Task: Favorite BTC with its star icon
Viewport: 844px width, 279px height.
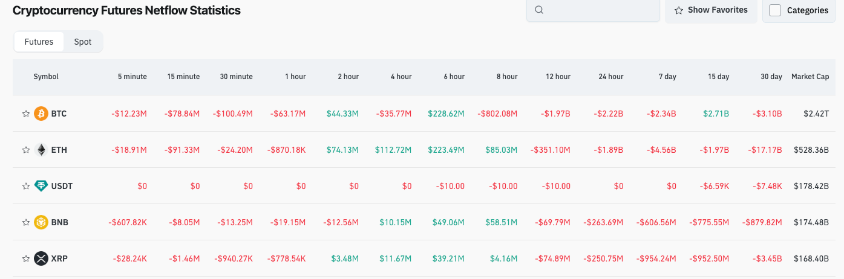Action: (25, 114)
